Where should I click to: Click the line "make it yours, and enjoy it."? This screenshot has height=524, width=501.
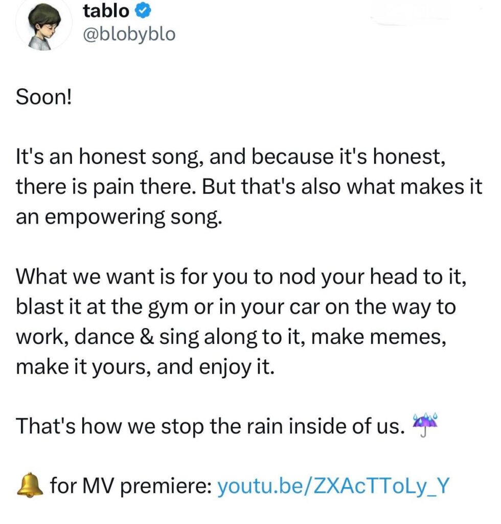point(145,367)
